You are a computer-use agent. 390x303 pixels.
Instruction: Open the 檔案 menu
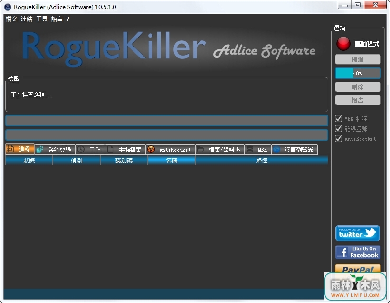click(11, 19)
